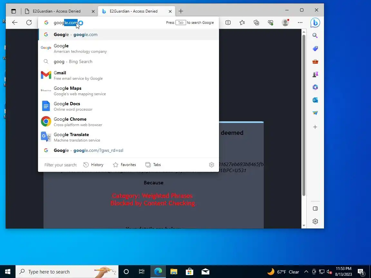Refresh the current page

click(29, 23)
